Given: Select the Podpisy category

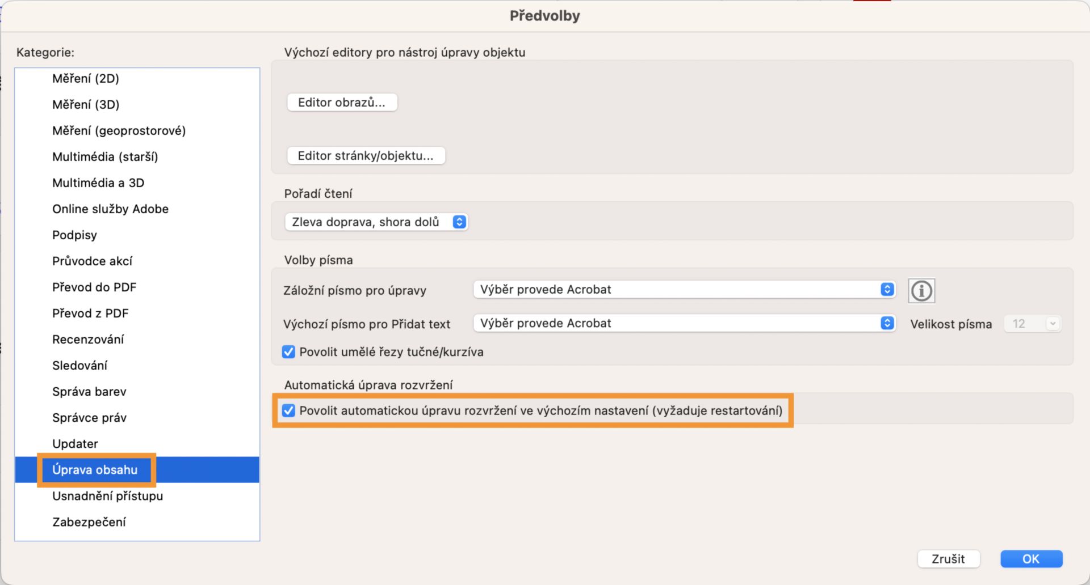Looking at the screenshot, I should (x=74, y=235).
